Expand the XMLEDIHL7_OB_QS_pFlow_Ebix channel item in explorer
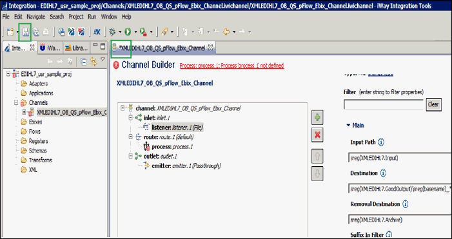452x239 pixels. (x=24, y=112)
